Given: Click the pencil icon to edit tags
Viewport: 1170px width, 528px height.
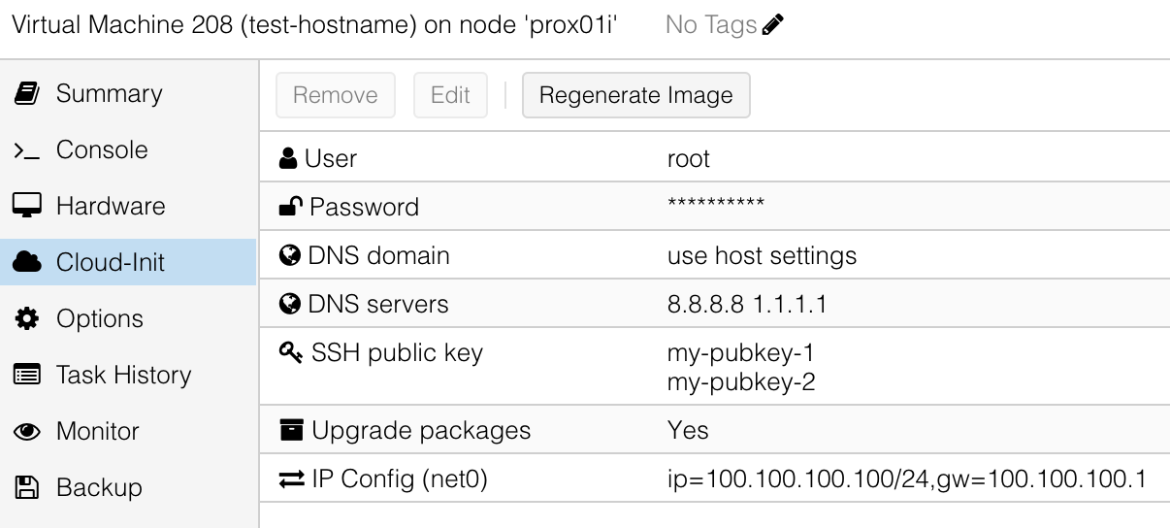Looking at the screenshot, I should (773, 26).
